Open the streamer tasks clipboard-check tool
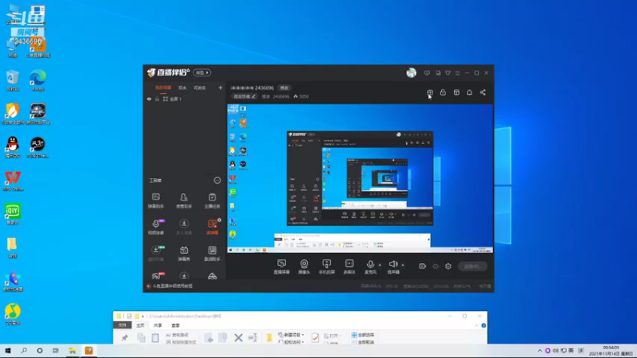The image size is (637, 358). click(212, 200)
